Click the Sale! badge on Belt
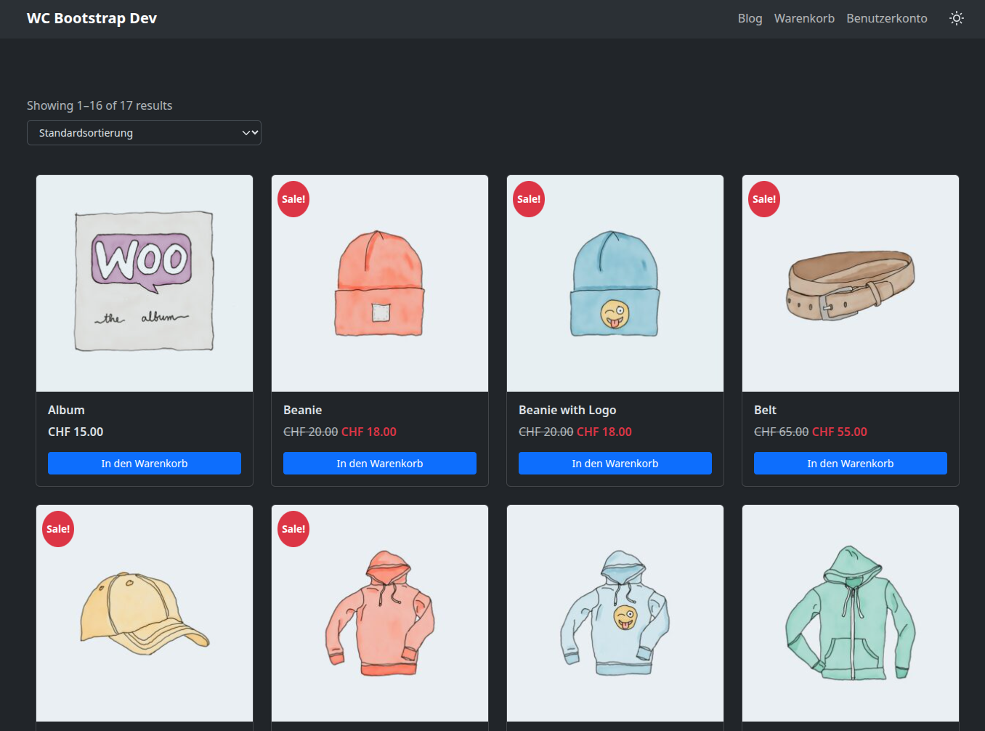This screenshot has height=731, width=985. (x=763, y=199)
